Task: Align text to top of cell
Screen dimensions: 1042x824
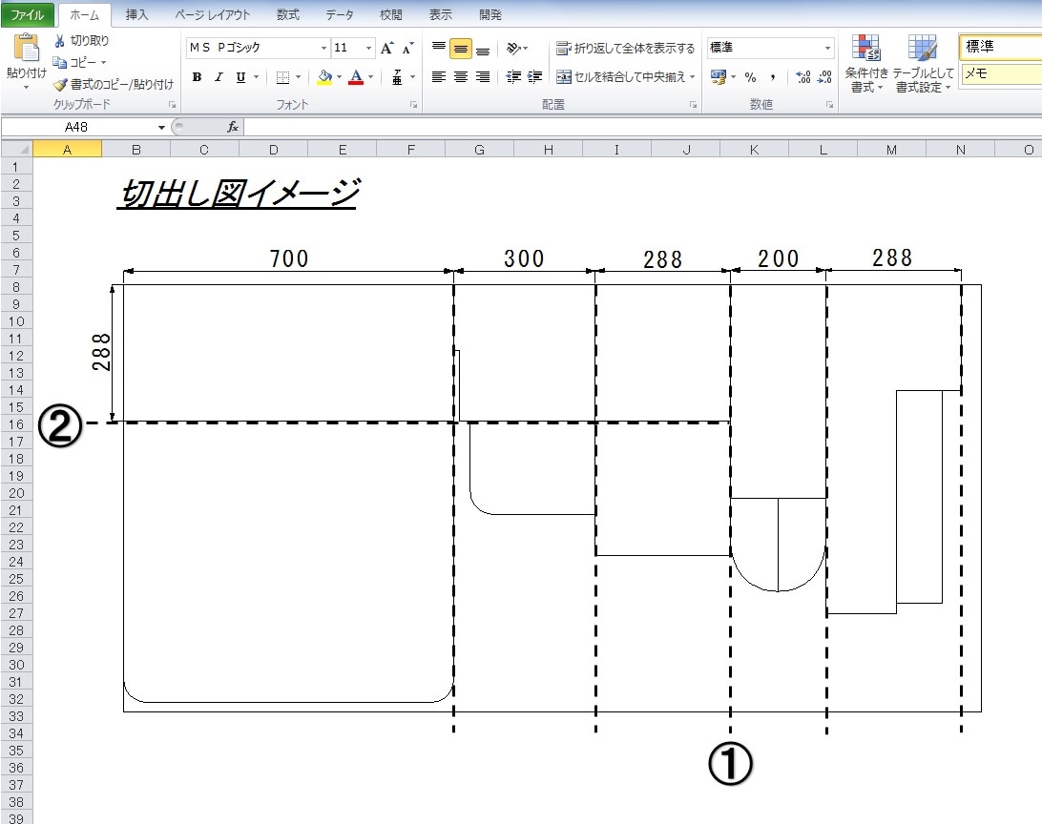Action: 439,48
